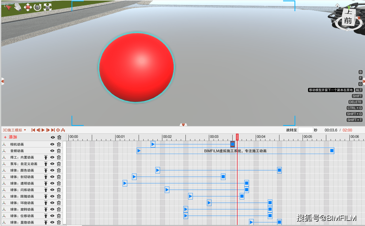This screenshot has height=226, width=365.
Task: Delete the 球体：显隐动画 track
Action: 59,222
